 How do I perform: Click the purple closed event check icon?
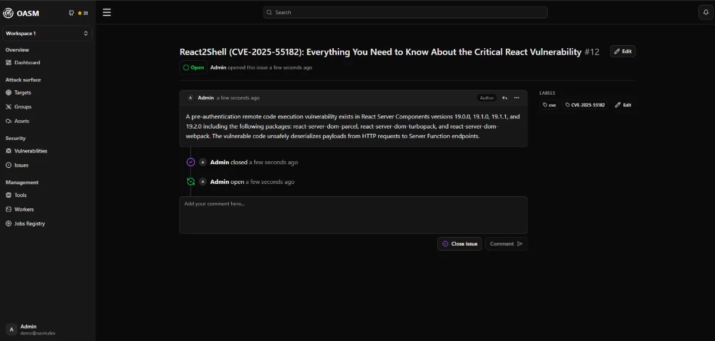coord(191,162)
